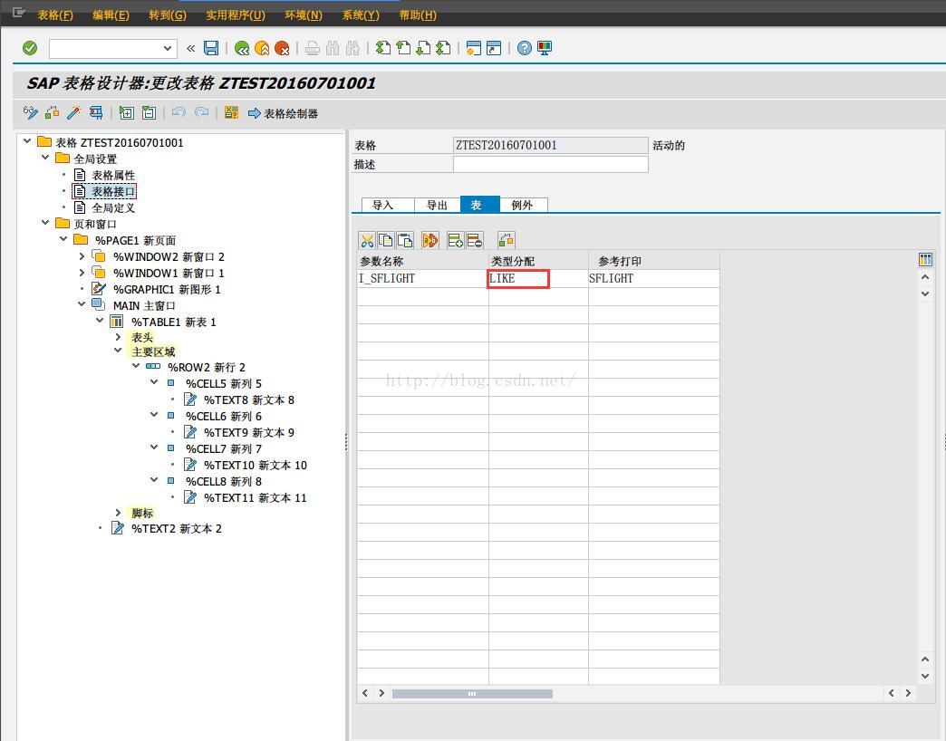Click the 类型分配 column header
Screen dimensions: 946x741
point(538,261)
